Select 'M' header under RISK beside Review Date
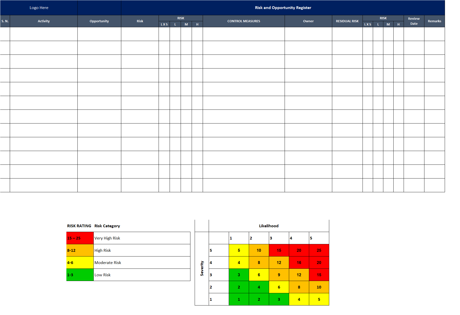This screenshot has width=460, height=315. [388, 24]
